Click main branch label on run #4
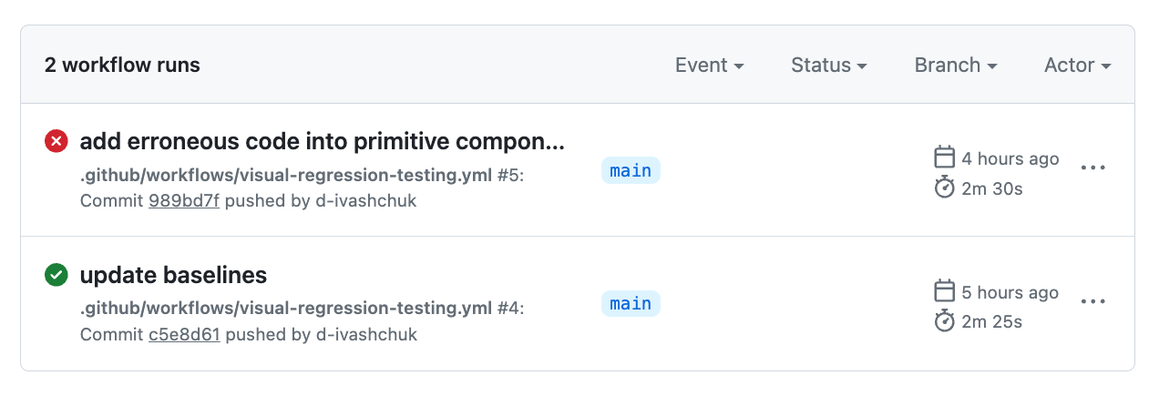Screen dimensions: 1159x406 point(631,304)
